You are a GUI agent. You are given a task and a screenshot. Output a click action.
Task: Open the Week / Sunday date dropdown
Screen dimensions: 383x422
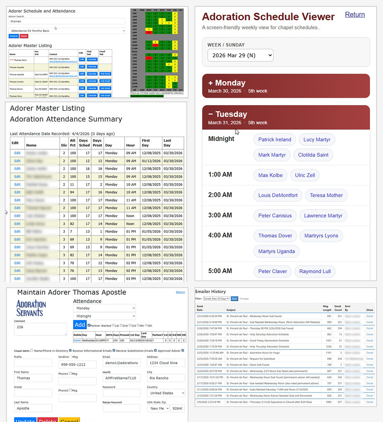pos(240,55)
